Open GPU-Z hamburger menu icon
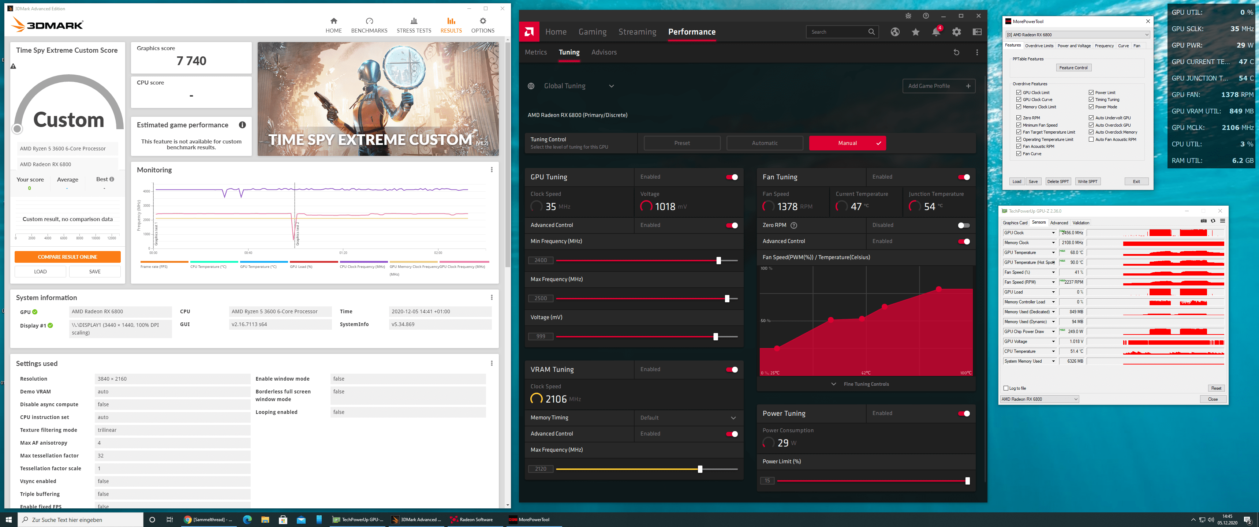Screen dimensions: 1259x527 click(x=1222, y=221)
